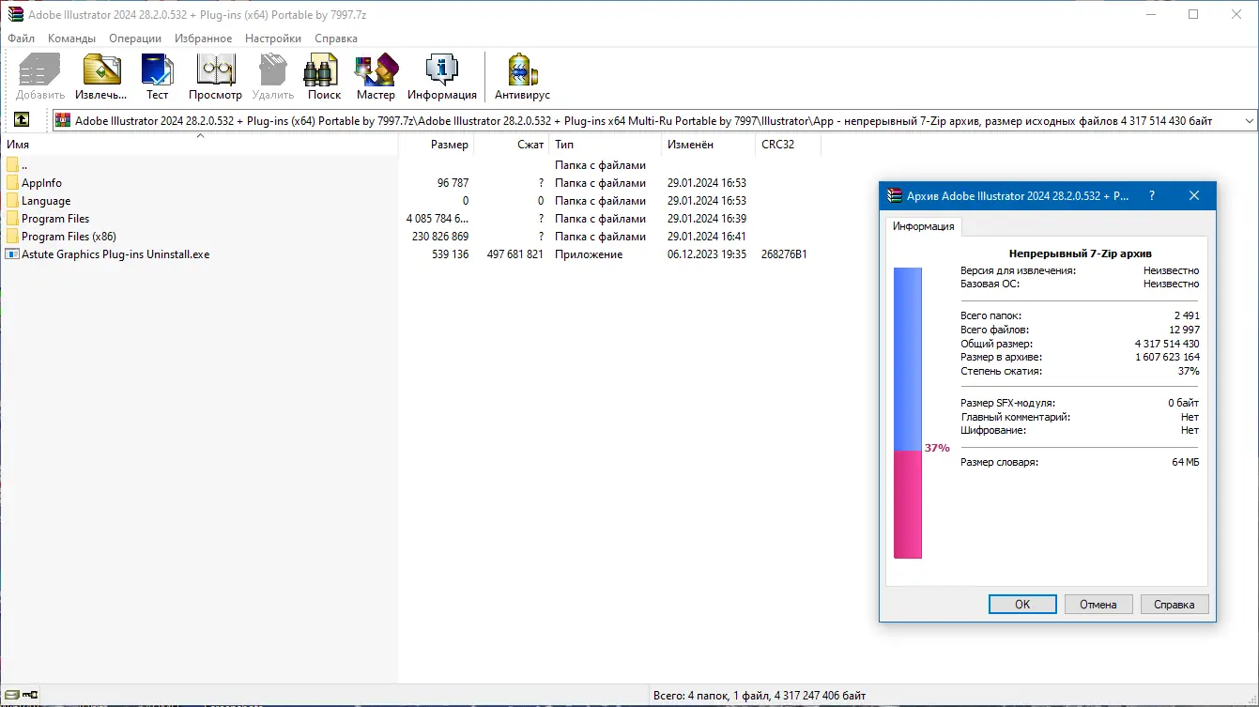Screen dimensions: 1259x707
Task: Click the AppInfo folder icon
Action: pos(12,183)
